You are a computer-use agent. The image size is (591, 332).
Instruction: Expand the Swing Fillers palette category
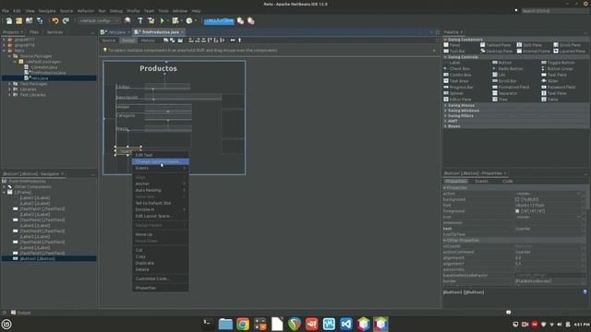pyautogui.click(x=445, y=116)
